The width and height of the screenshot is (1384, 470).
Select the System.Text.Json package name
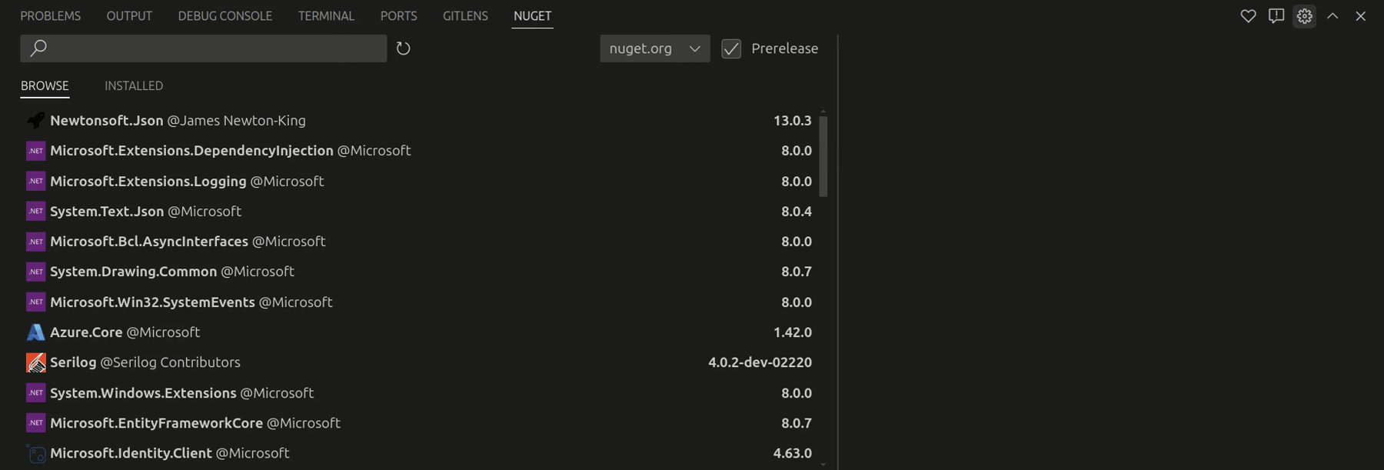tap(107, 212)
